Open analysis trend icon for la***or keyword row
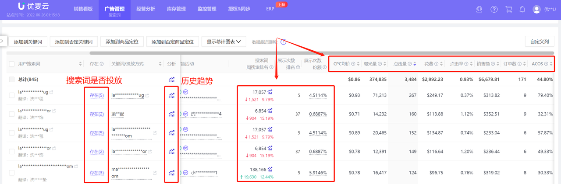The image size is (561, 184). point(171,151)
